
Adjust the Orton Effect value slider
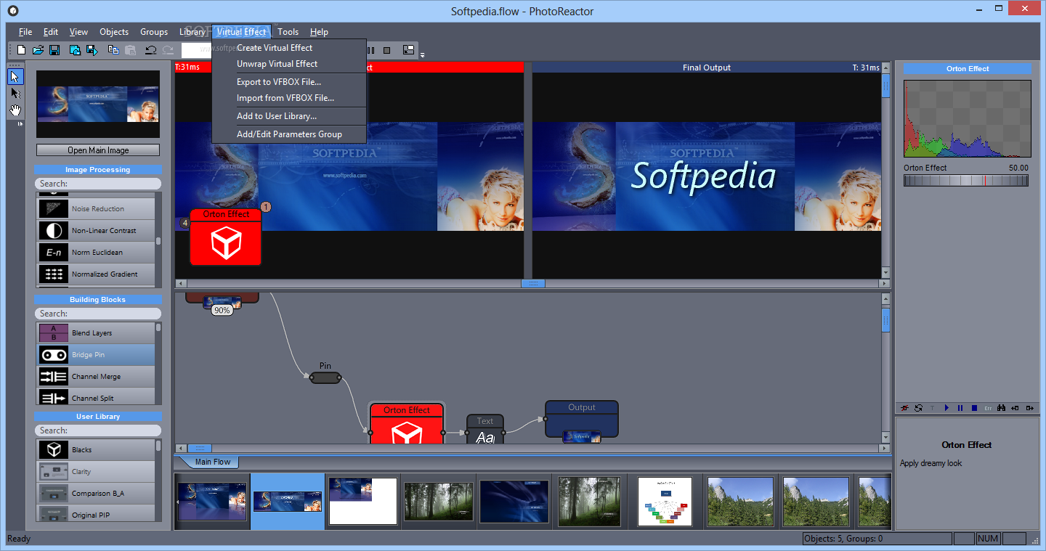click(x=966, y=180)
